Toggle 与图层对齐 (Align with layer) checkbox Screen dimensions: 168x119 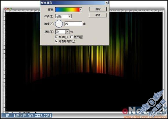tap(56, 41)
